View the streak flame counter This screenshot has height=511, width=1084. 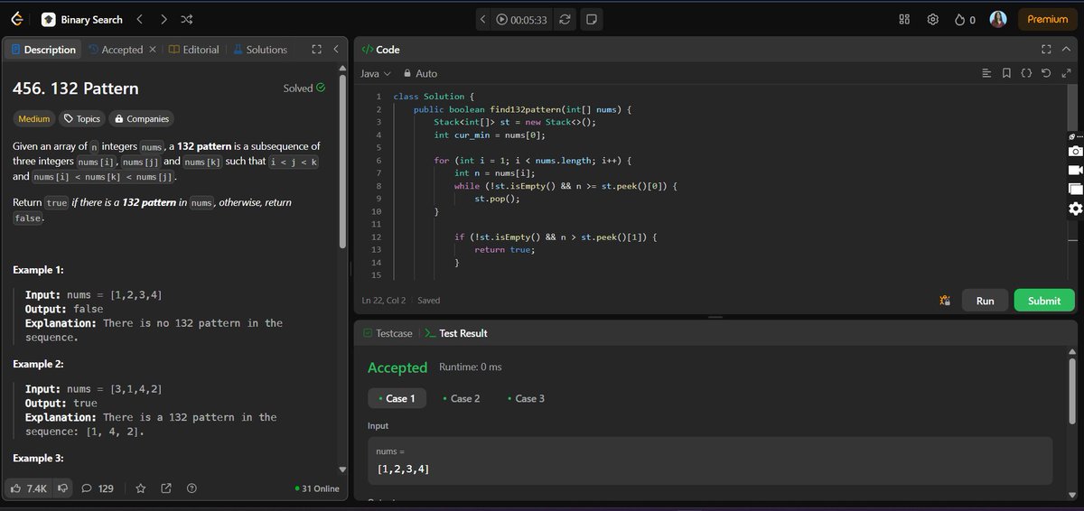pos(965,19)
